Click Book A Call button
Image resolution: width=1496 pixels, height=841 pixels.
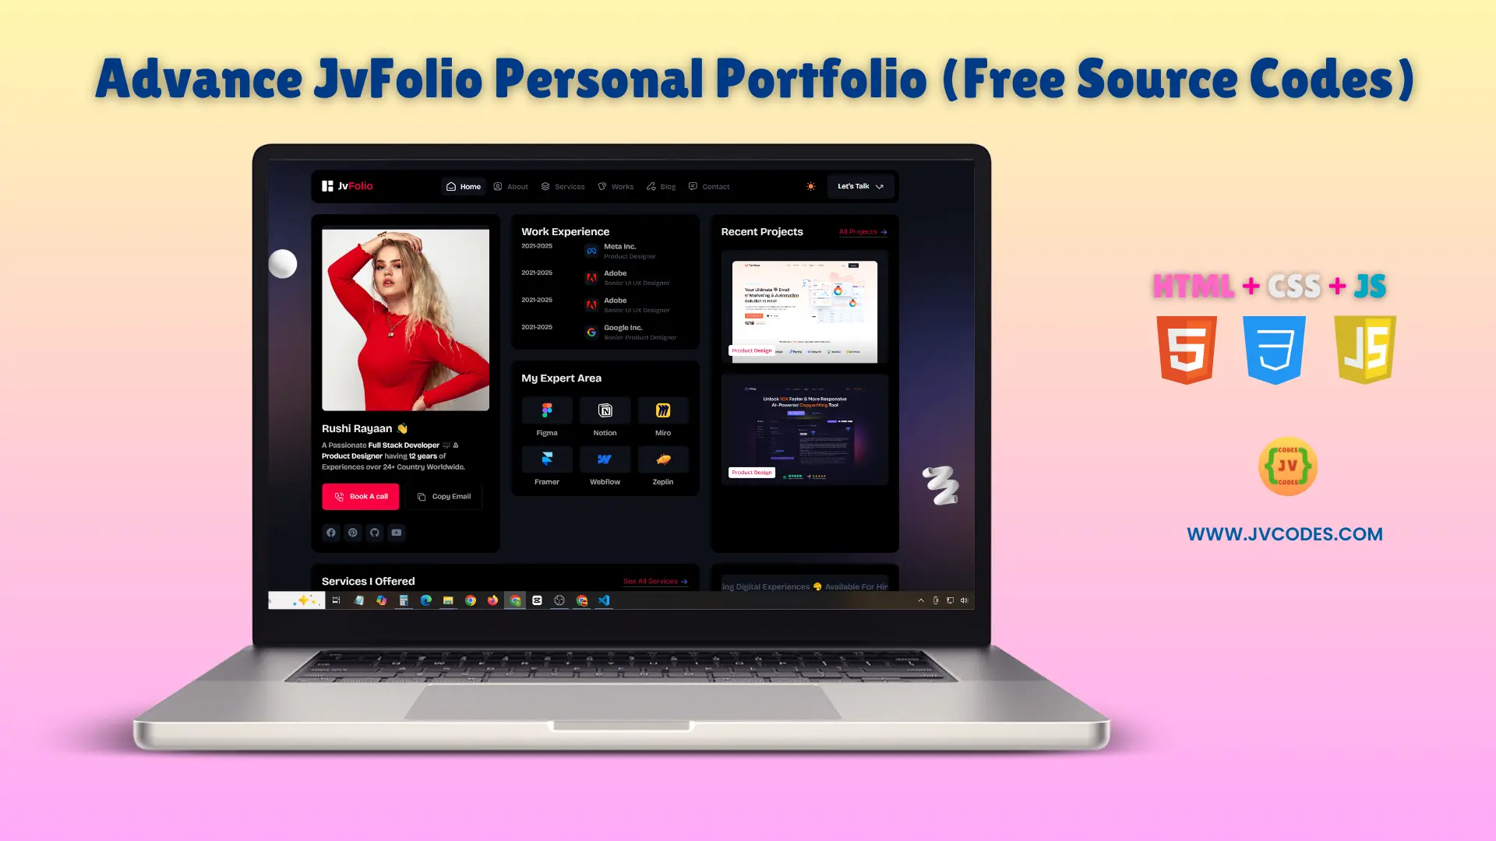(361, 496)
